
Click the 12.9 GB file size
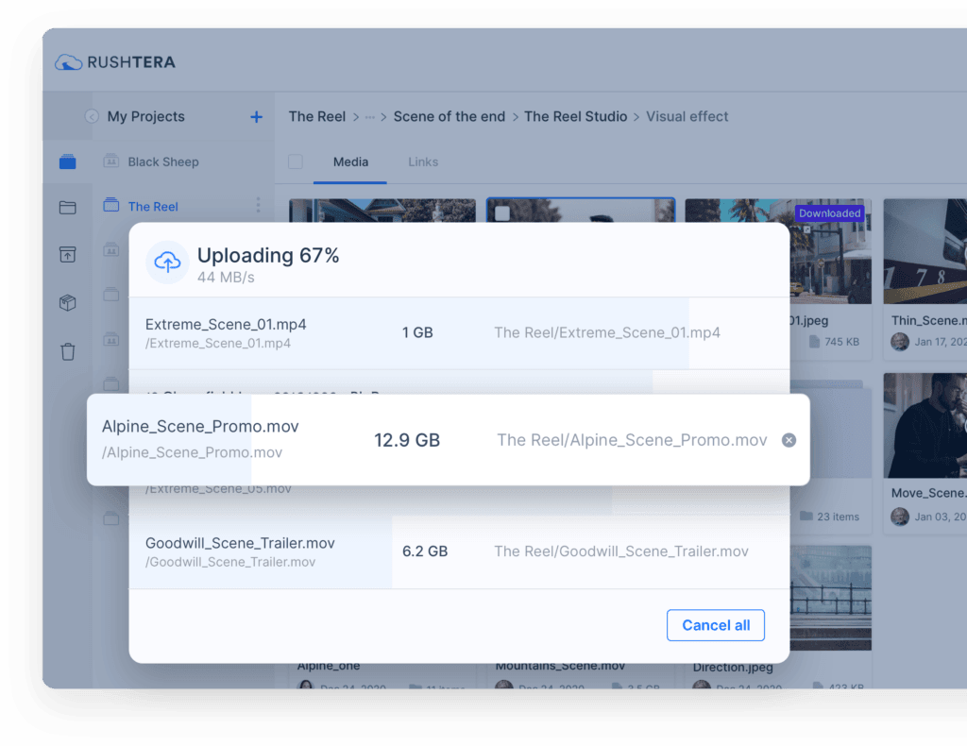point(407,440)
